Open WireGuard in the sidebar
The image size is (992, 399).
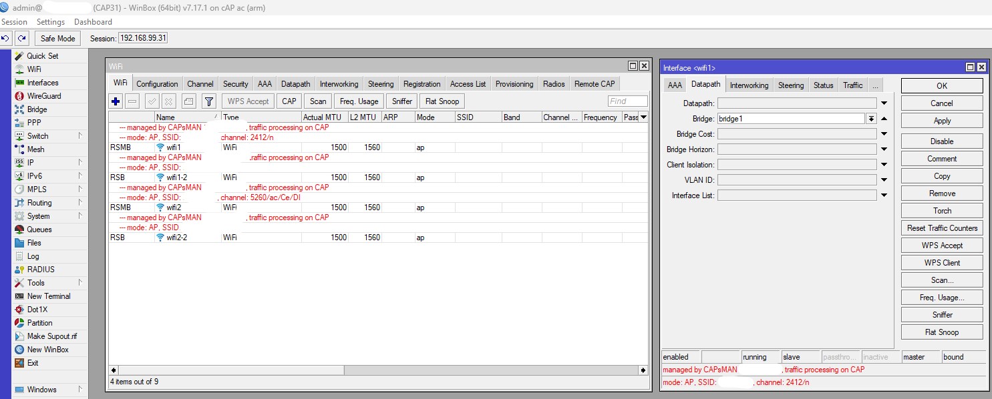click(44, 96)
